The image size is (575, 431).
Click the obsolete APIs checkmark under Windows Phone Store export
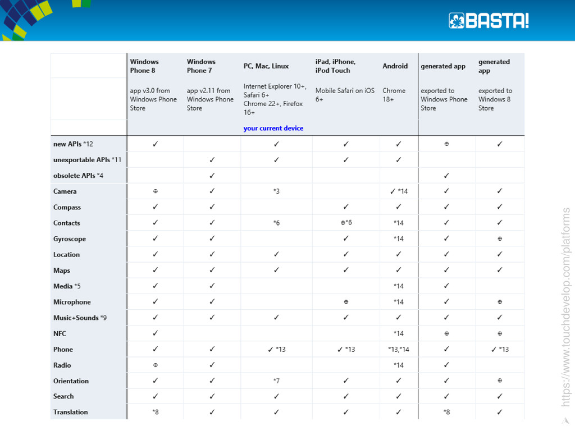point(446,176)
